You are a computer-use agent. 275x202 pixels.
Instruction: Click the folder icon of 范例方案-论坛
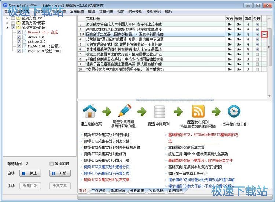click(18, 28)
